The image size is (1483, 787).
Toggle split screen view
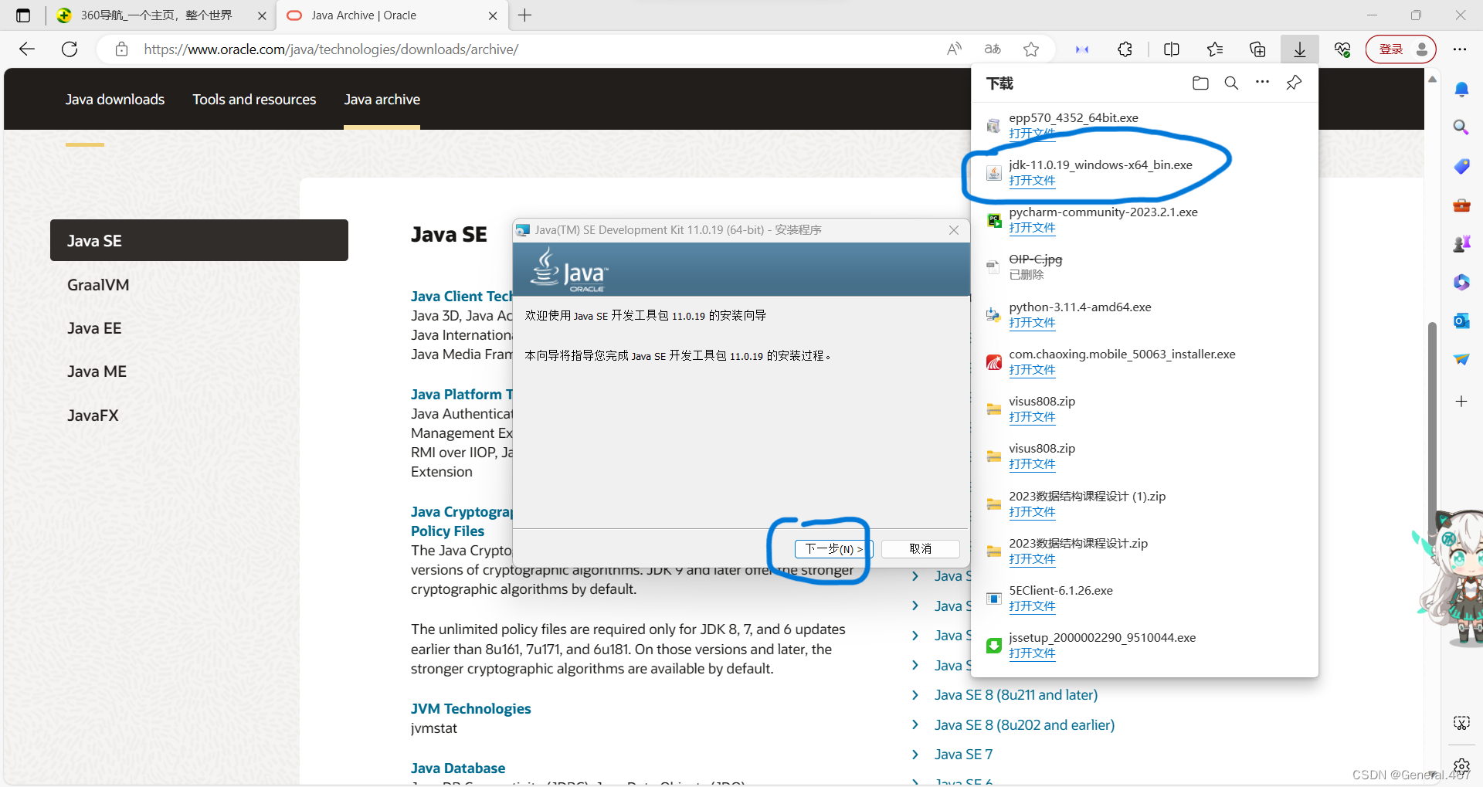click(1171, 49)
